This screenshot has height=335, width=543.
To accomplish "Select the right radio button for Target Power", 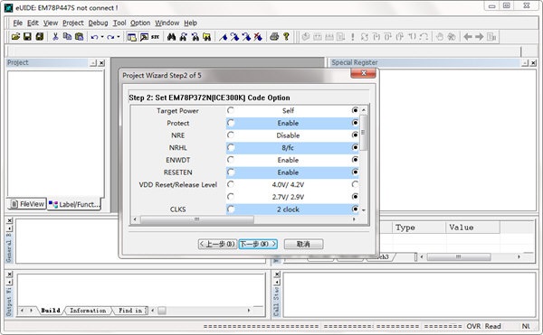I will [355, 110].
